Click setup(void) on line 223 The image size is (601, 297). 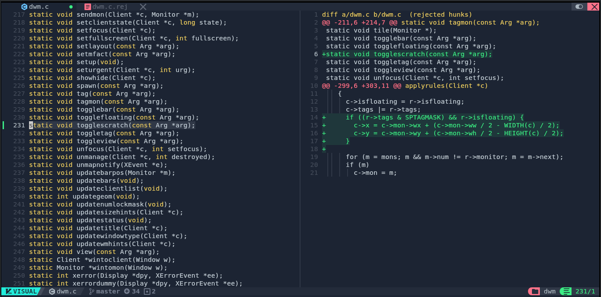click(100, 62)
